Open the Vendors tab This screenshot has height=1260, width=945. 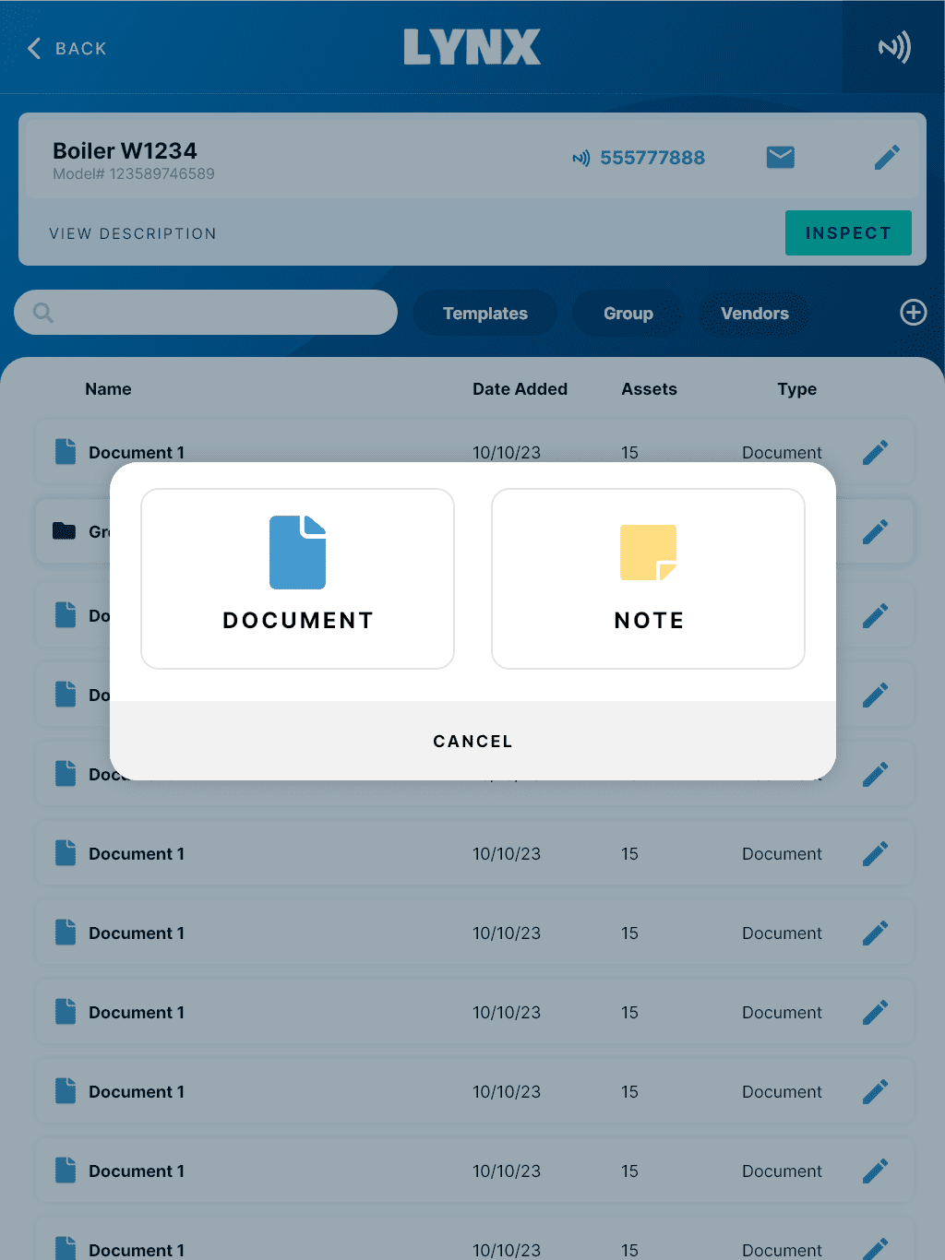(x=754, y=314)
